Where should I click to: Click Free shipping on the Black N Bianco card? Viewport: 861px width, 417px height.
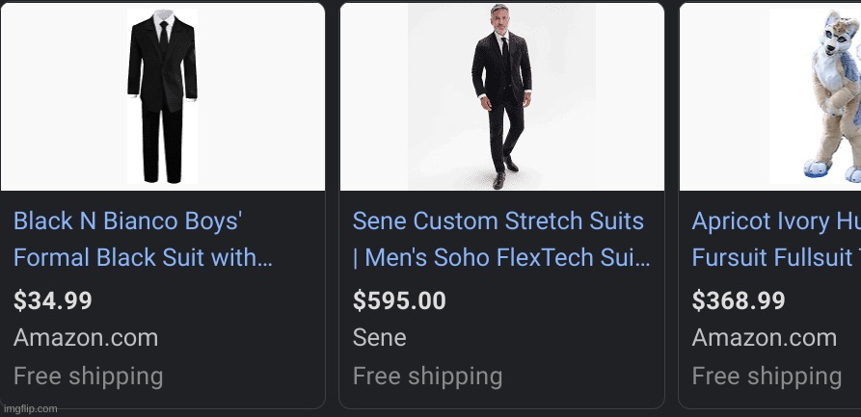(x=88, y=376)
